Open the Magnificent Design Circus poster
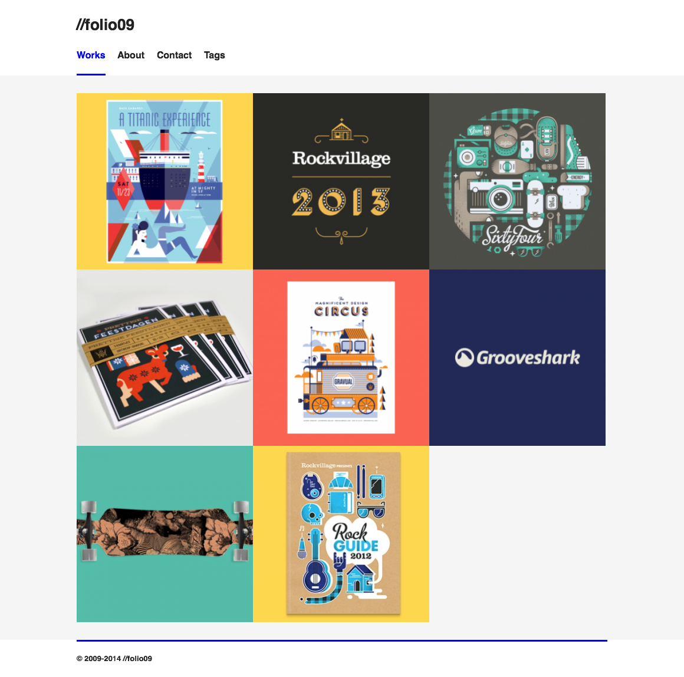 tap(341, 358)
